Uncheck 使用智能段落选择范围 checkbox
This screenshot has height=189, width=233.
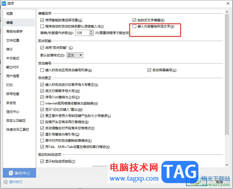tap(42, 20)
